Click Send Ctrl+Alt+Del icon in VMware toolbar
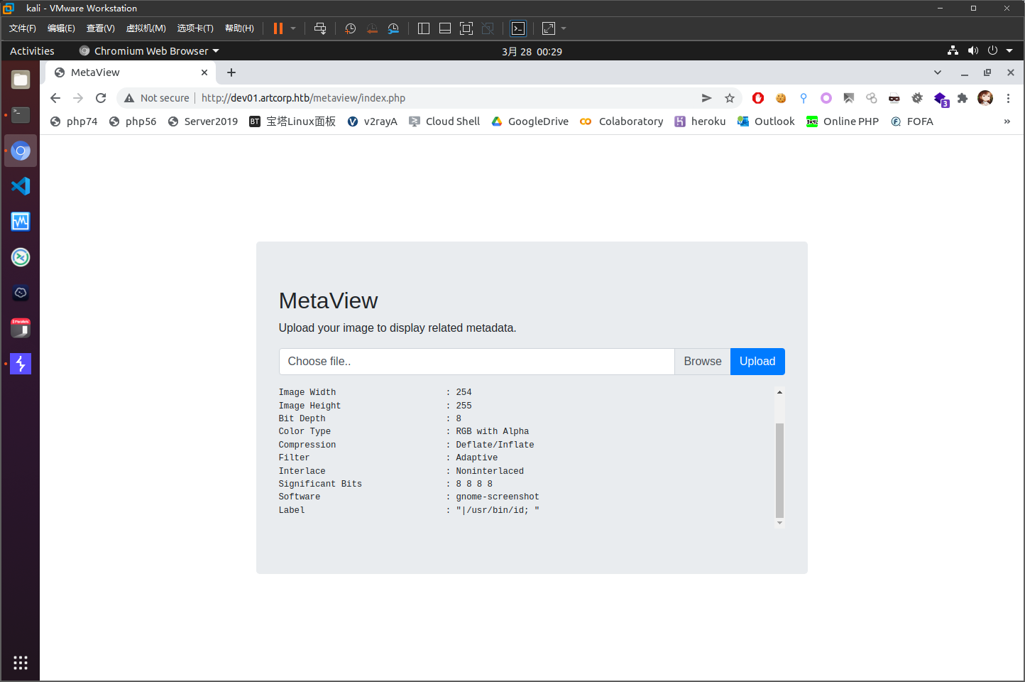Viewport: 1025px width, 682px height. pos(320,28)
